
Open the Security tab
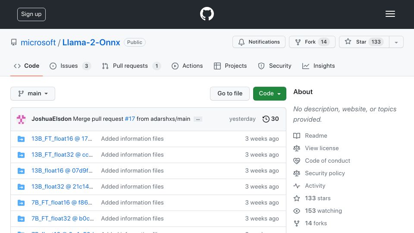275,66
